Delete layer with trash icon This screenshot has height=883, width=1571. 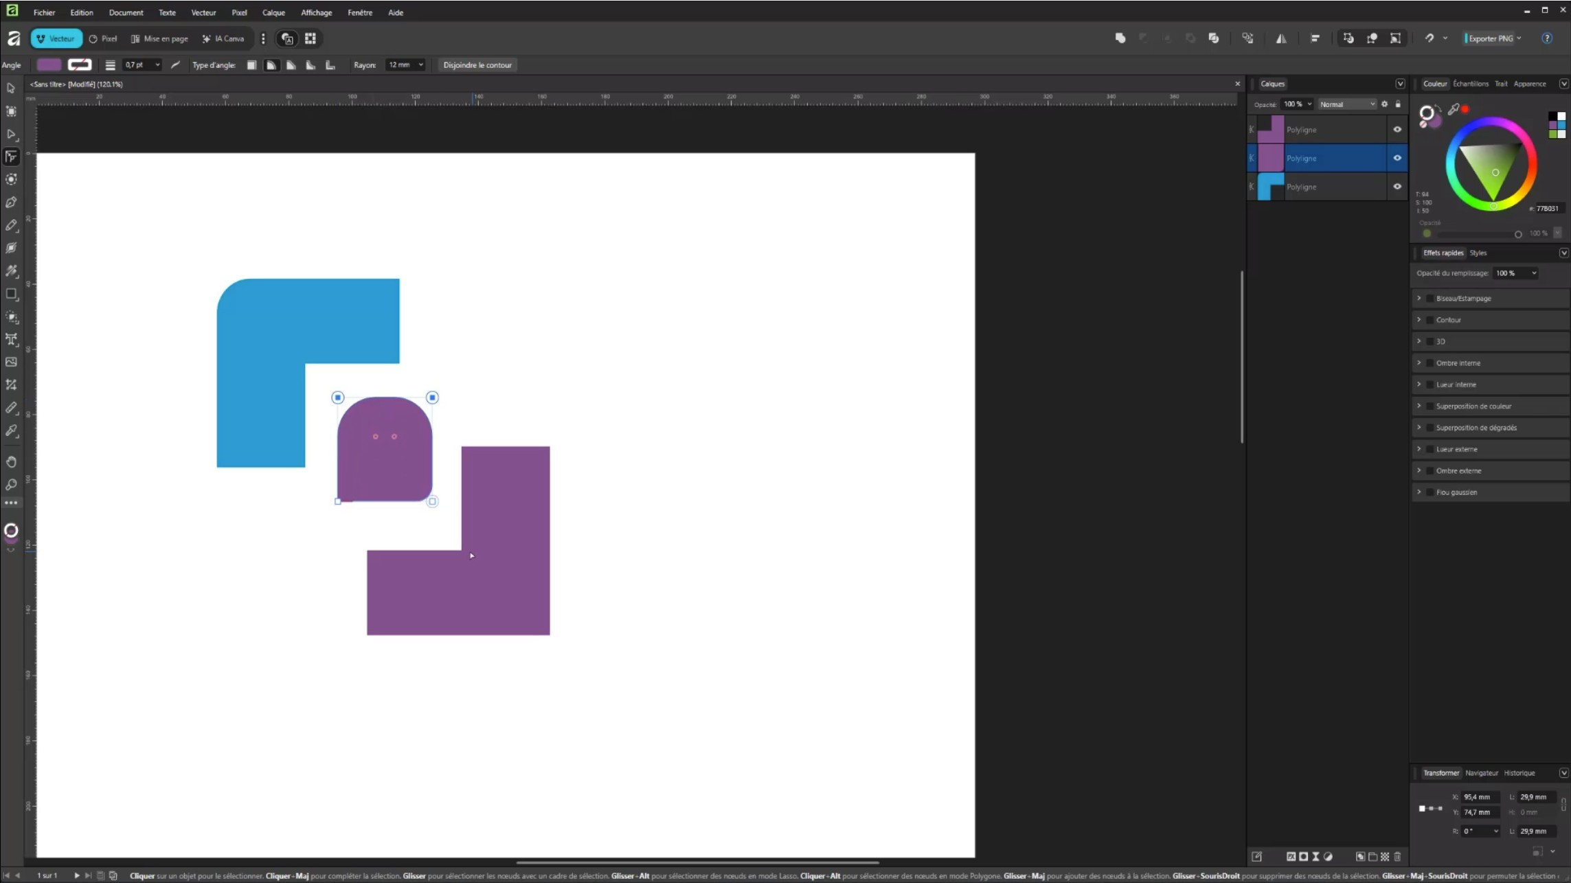[x=1397, y=856]
